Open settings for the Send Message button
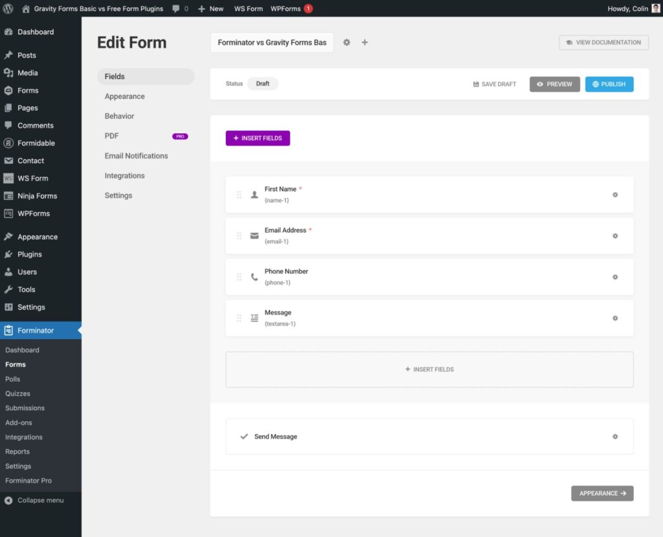663x537 pixels. click(x=615, y=436)
